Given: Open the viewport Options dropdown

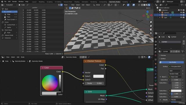Looking at the screenshot, I should pyautogui.click(x=149, y=8).
